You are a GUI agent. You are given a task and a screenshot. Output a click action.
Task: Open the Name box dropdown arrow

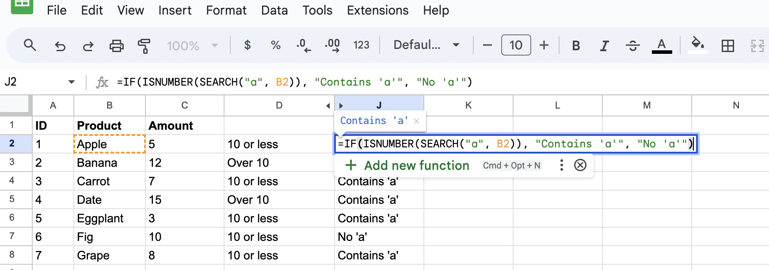72,82
